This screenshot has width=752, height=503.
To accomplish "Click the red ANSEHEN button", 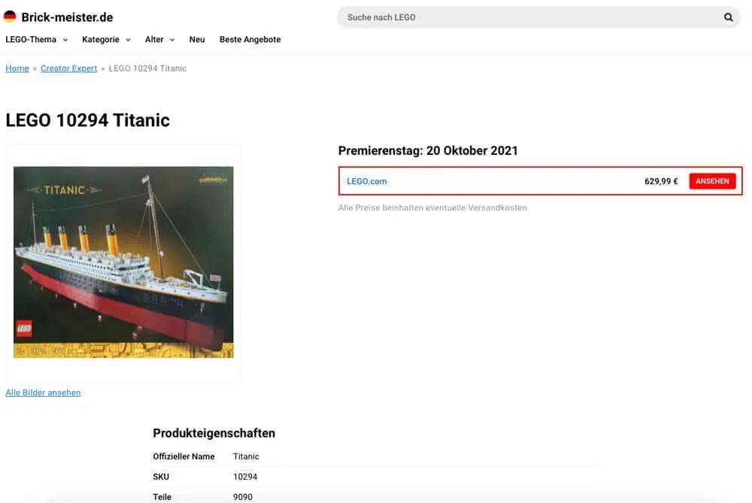I will tap(712, 181).
